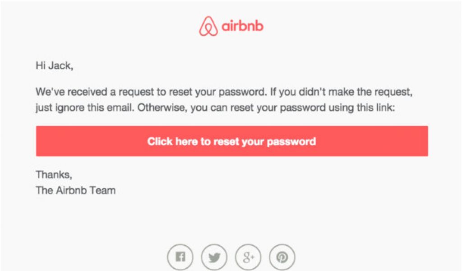Select the name "Jack" in the greeting
This screenshot has height=271, width=462.
pos(60,65)
